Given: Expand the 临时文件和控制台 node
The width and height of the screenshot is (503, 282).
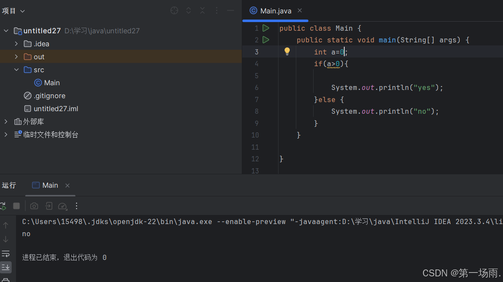Looking at the screenshot, I should pyautogui.click(x=6, y=135).
